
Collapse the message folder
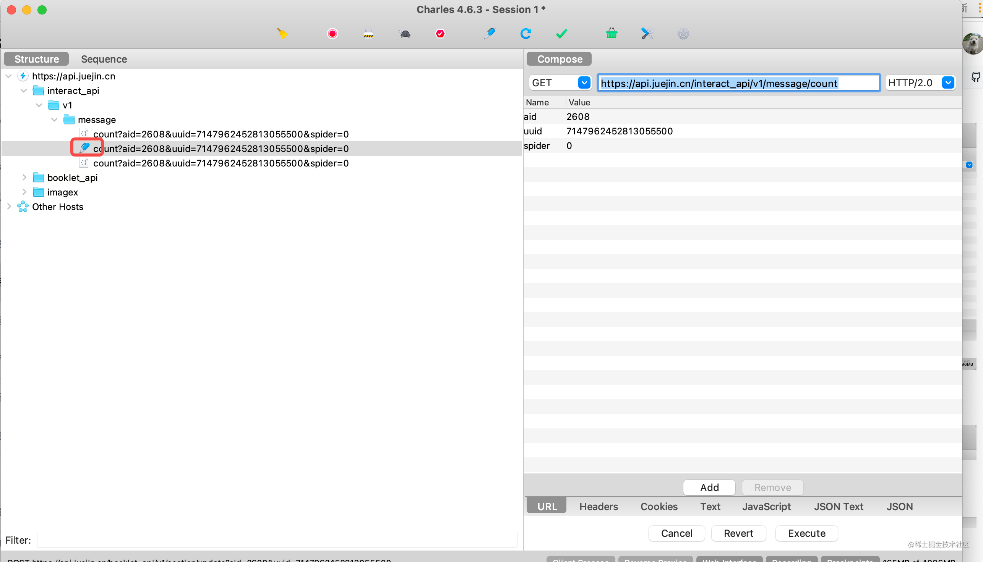[x=55, y=120]
